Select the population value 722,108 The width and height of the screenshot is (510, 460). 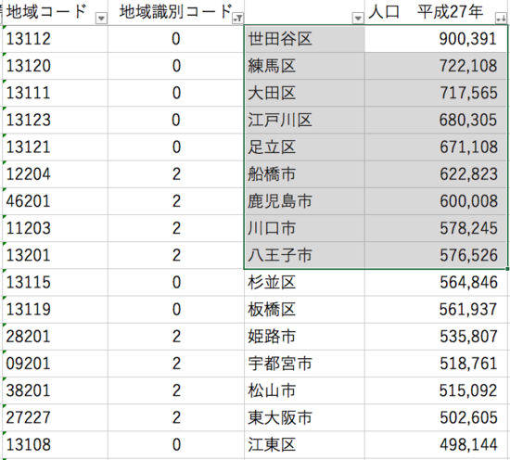(x=436, y=66)
